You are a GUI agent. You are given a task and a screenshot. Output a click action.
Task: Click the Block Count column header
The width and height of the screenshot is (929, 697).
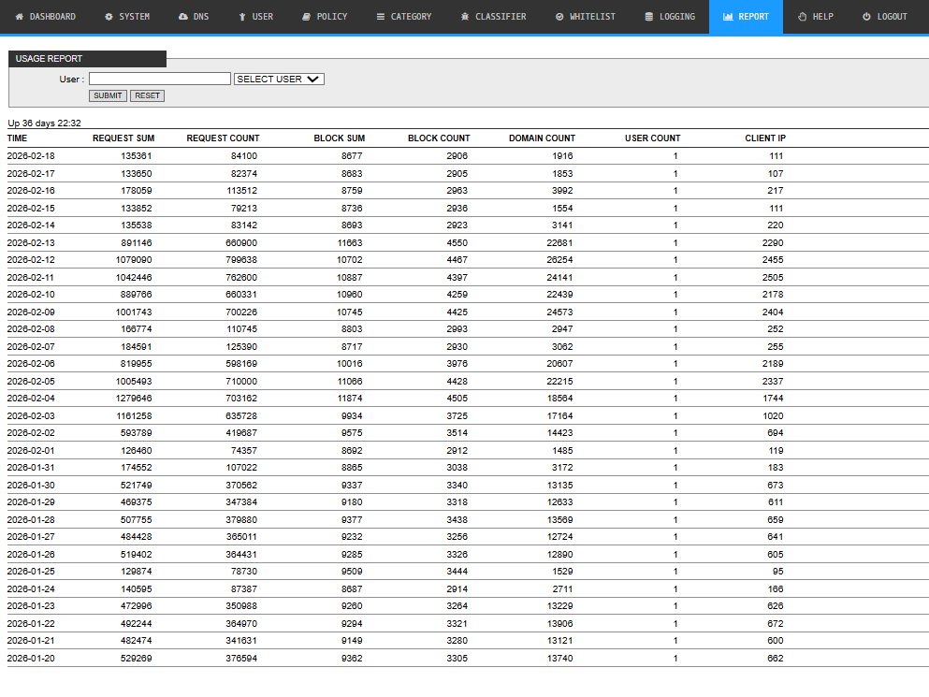(x=439, y=138)
